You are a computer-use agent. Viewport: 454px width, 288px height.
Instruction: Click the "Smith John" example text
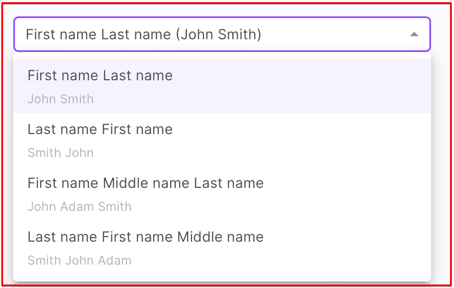point(60,153)
